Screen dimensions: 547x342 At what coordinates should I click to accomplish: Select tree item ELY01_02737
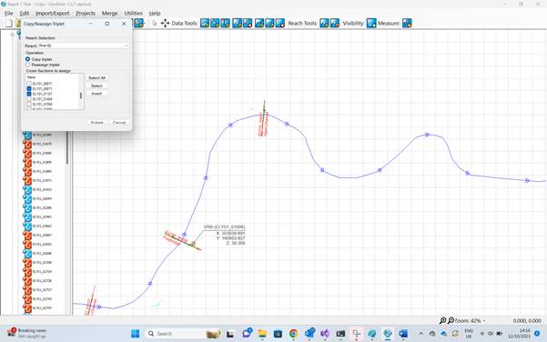42,290
